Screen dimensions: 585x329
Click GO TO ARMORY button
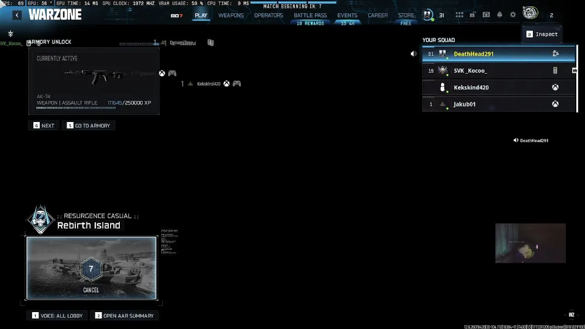click(x=89, y=126)
